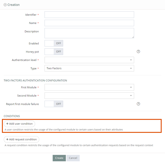Toggle the Enabled switch
The width and height of the screenshot is (165, 163).
54,43
